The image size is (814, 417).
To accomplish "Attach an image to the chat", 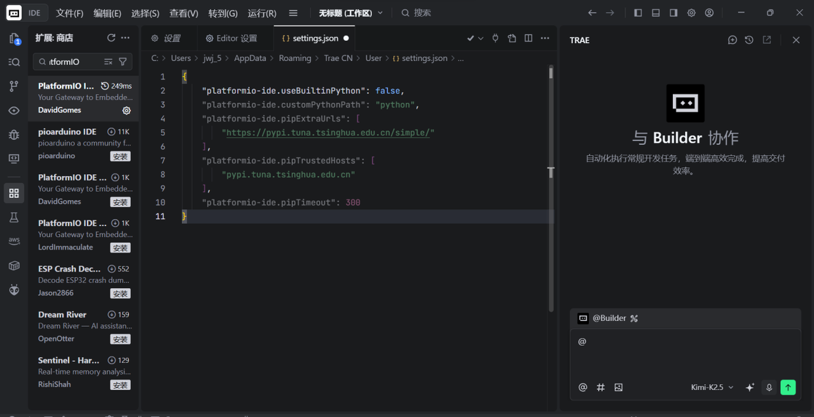I will click(x=619, y=387).
